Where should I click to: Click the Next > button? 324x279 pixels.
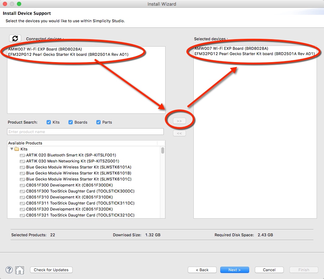coord(234,270)
